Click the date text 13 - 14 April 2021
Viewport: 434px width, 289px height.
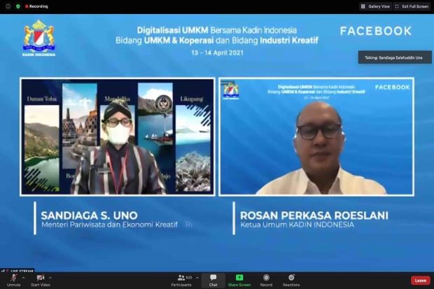tap(217, 52)
